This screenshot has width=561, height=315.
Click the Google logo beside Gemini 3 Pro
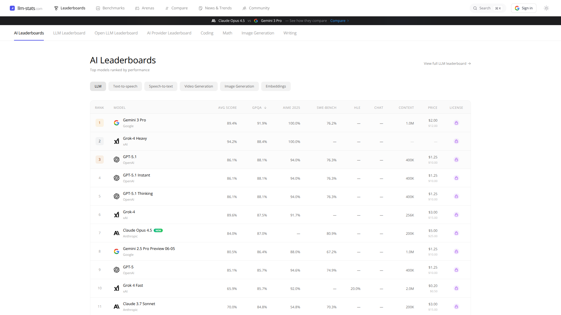click(x=117, y=123)
